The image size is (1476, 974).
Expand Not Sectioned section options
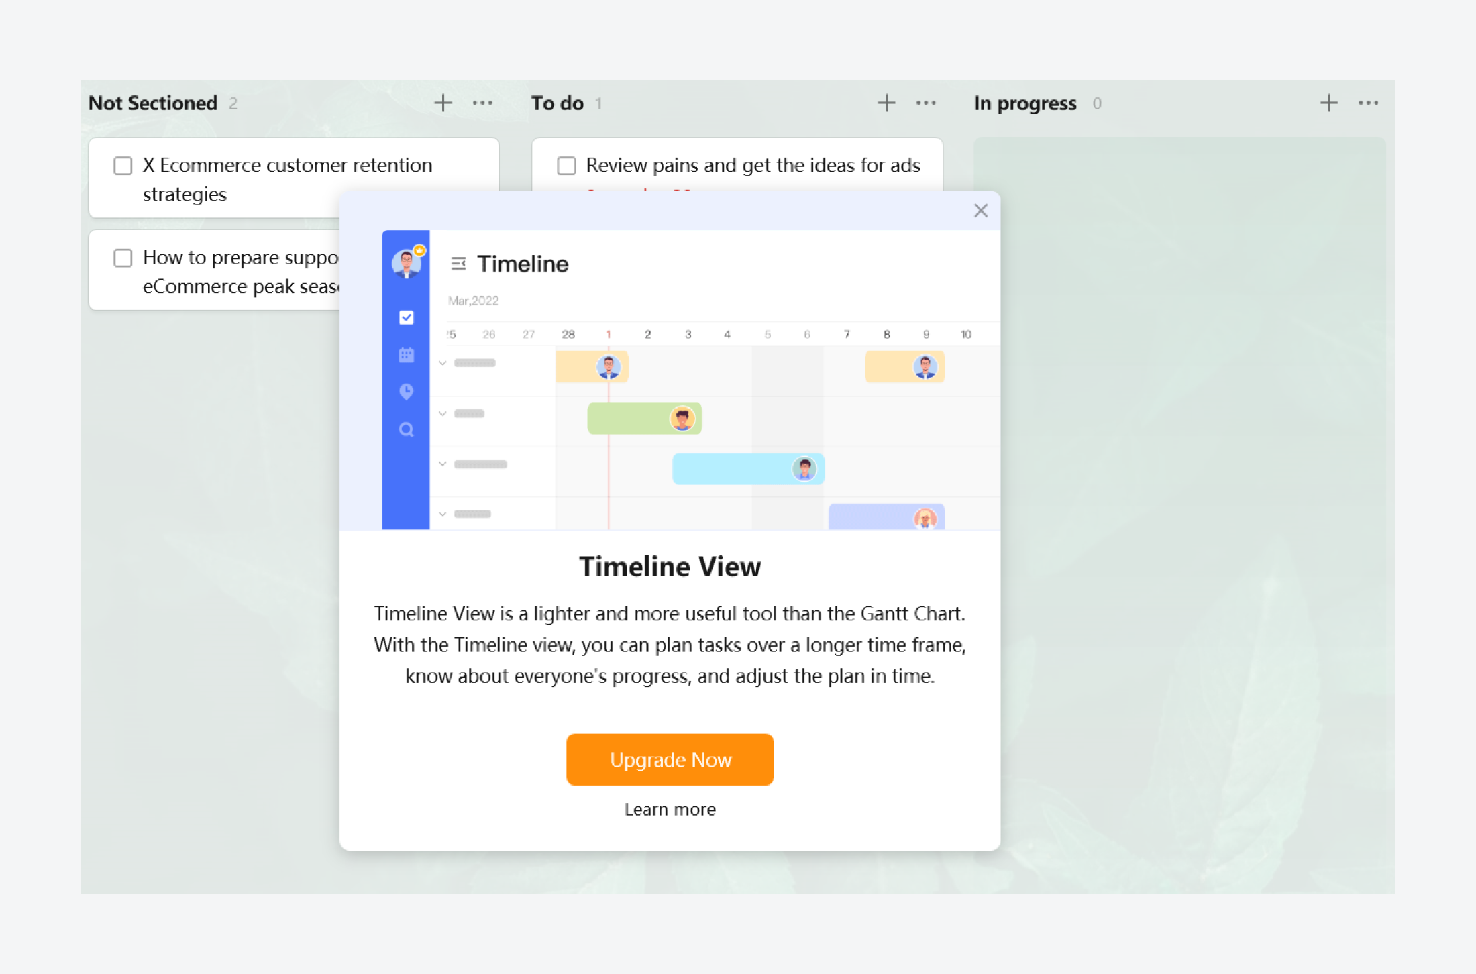[484, 102]
